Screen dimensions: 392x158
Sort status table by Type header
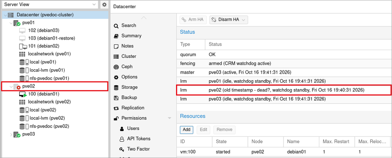click(x=191, y=44)
